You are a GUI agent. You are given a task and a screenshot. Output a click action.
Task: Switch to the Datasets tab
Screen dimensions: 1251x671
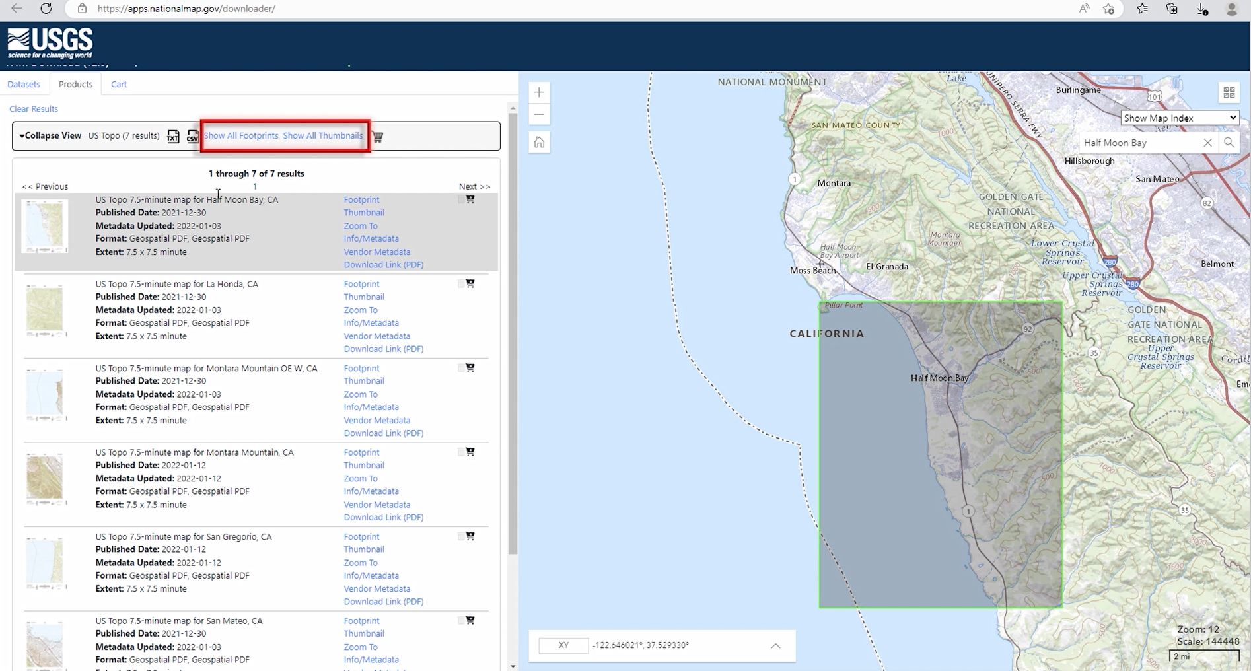24,84
